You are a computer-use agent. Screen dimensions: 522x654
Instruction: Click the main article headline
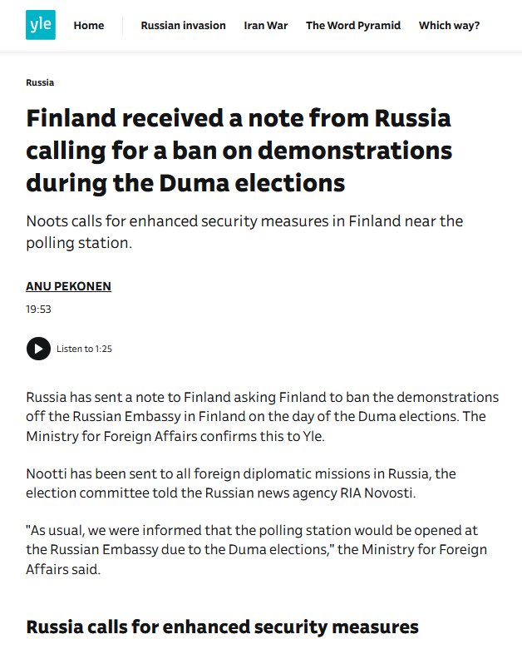(x=239, y=151)
